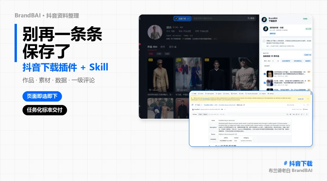Click the BrandBAI logo in the download helper header
Viewport: 327px width, 181px height.
tap(264, 20)
